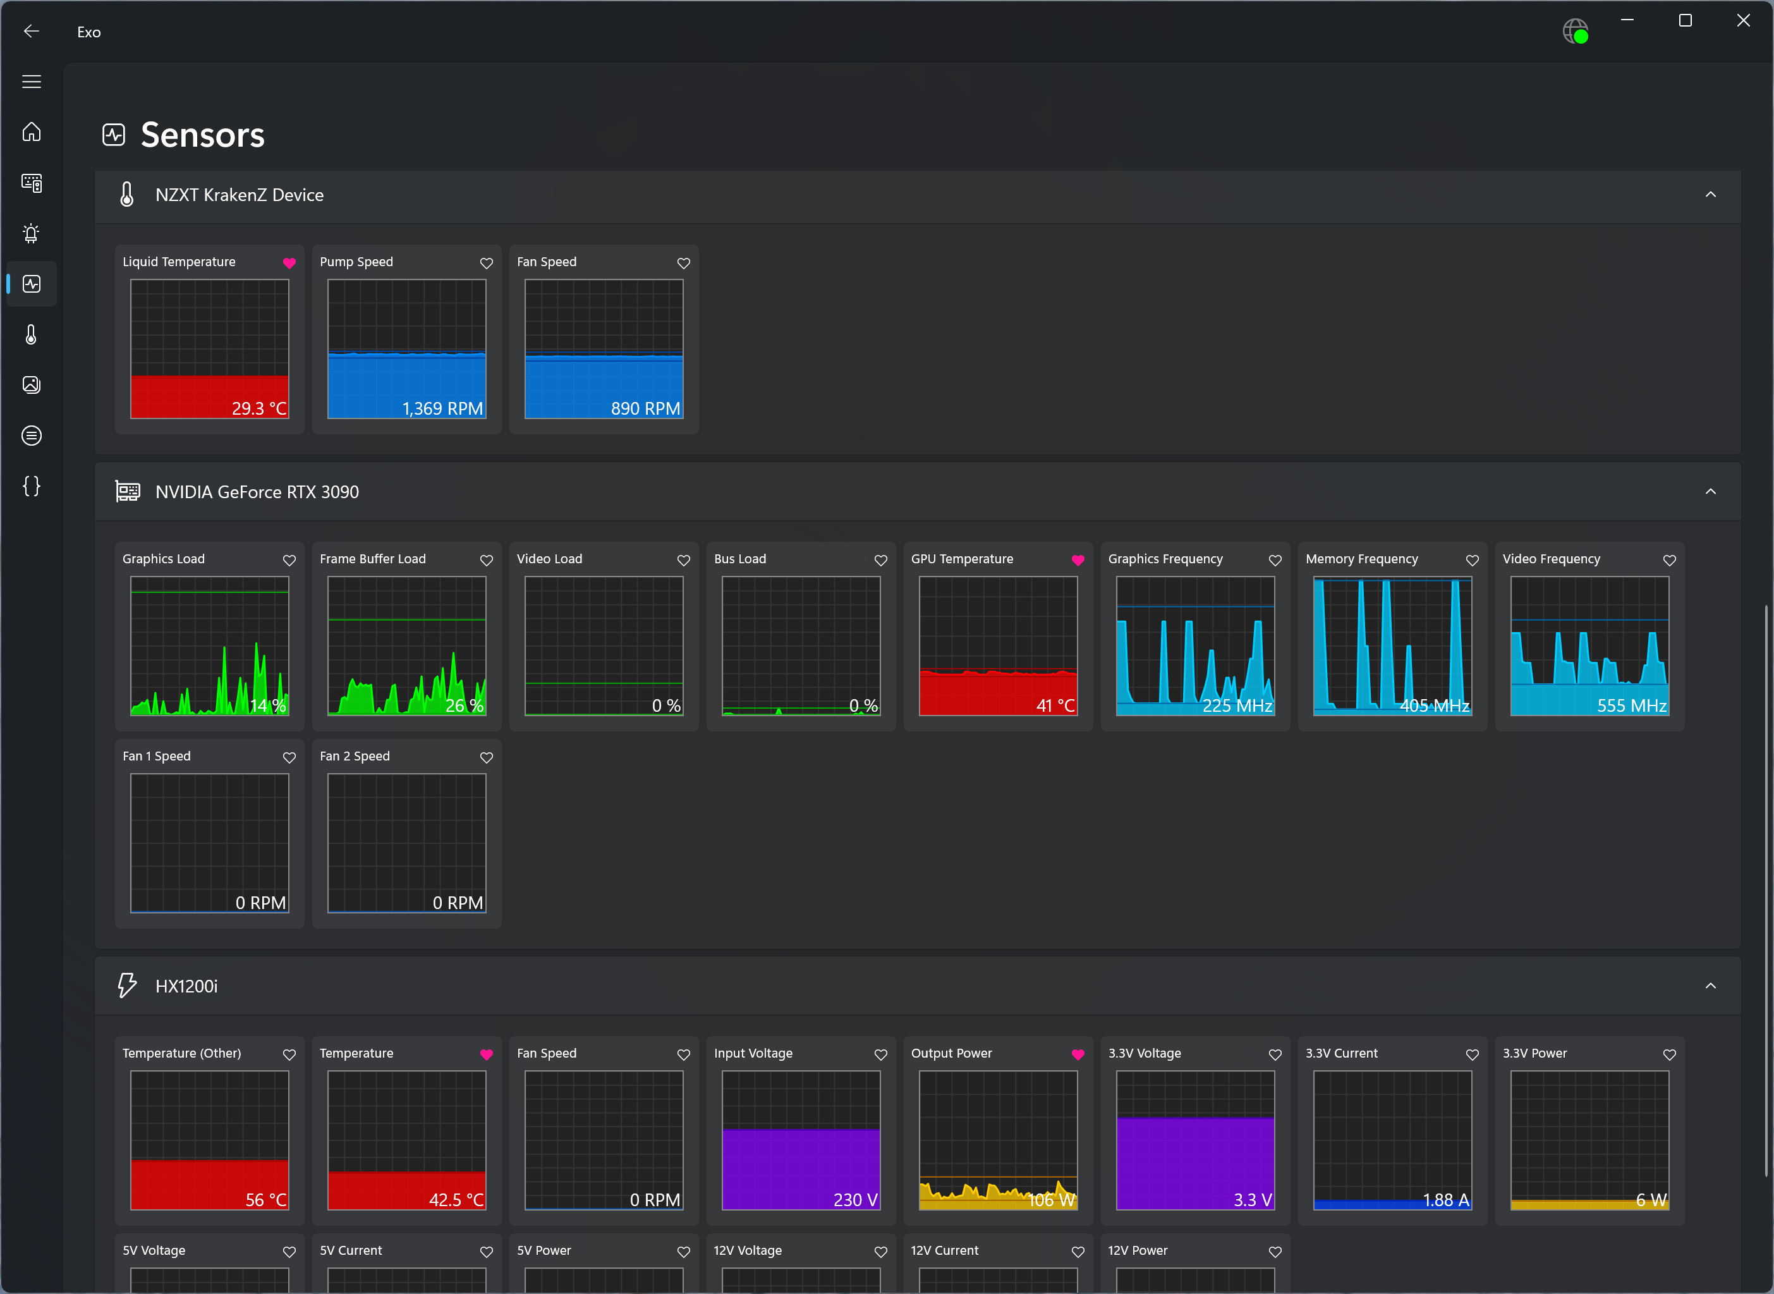Open the Home page in sidebar
Viewport: 1774px width, 1294px height.
pos(32,131)
